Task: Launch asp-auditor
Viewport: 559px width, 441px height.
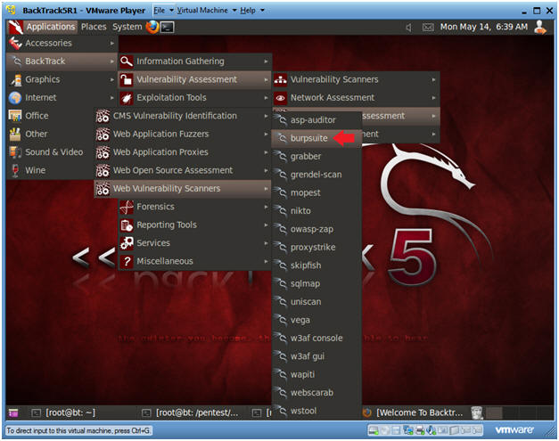Action: pos(316,120)
